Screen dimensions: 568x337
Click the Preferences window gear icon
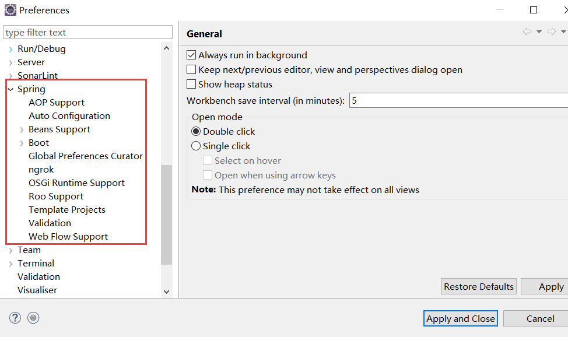[10, 10]
